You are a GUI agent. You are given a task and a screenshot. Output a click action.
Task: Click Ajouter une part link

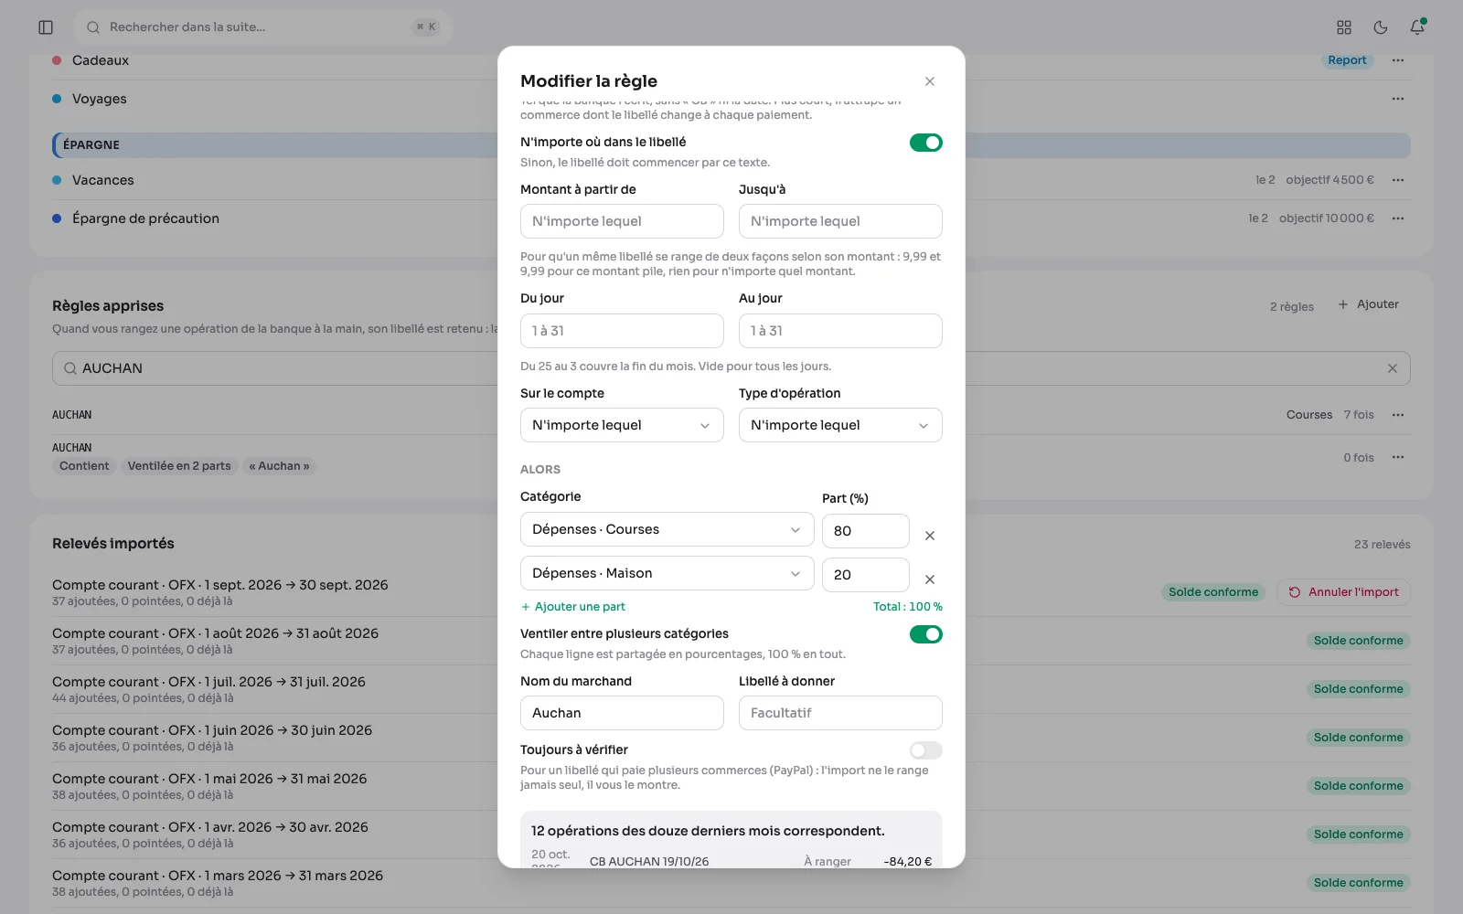572,607
